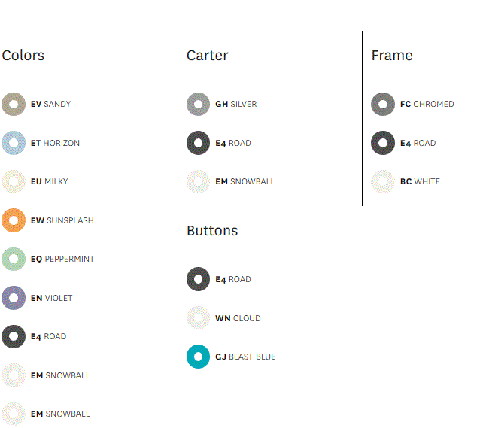The width and height of the screenshot is (480, 428).
Task: Choose E4 Road under Buttons
Action: 199,279
